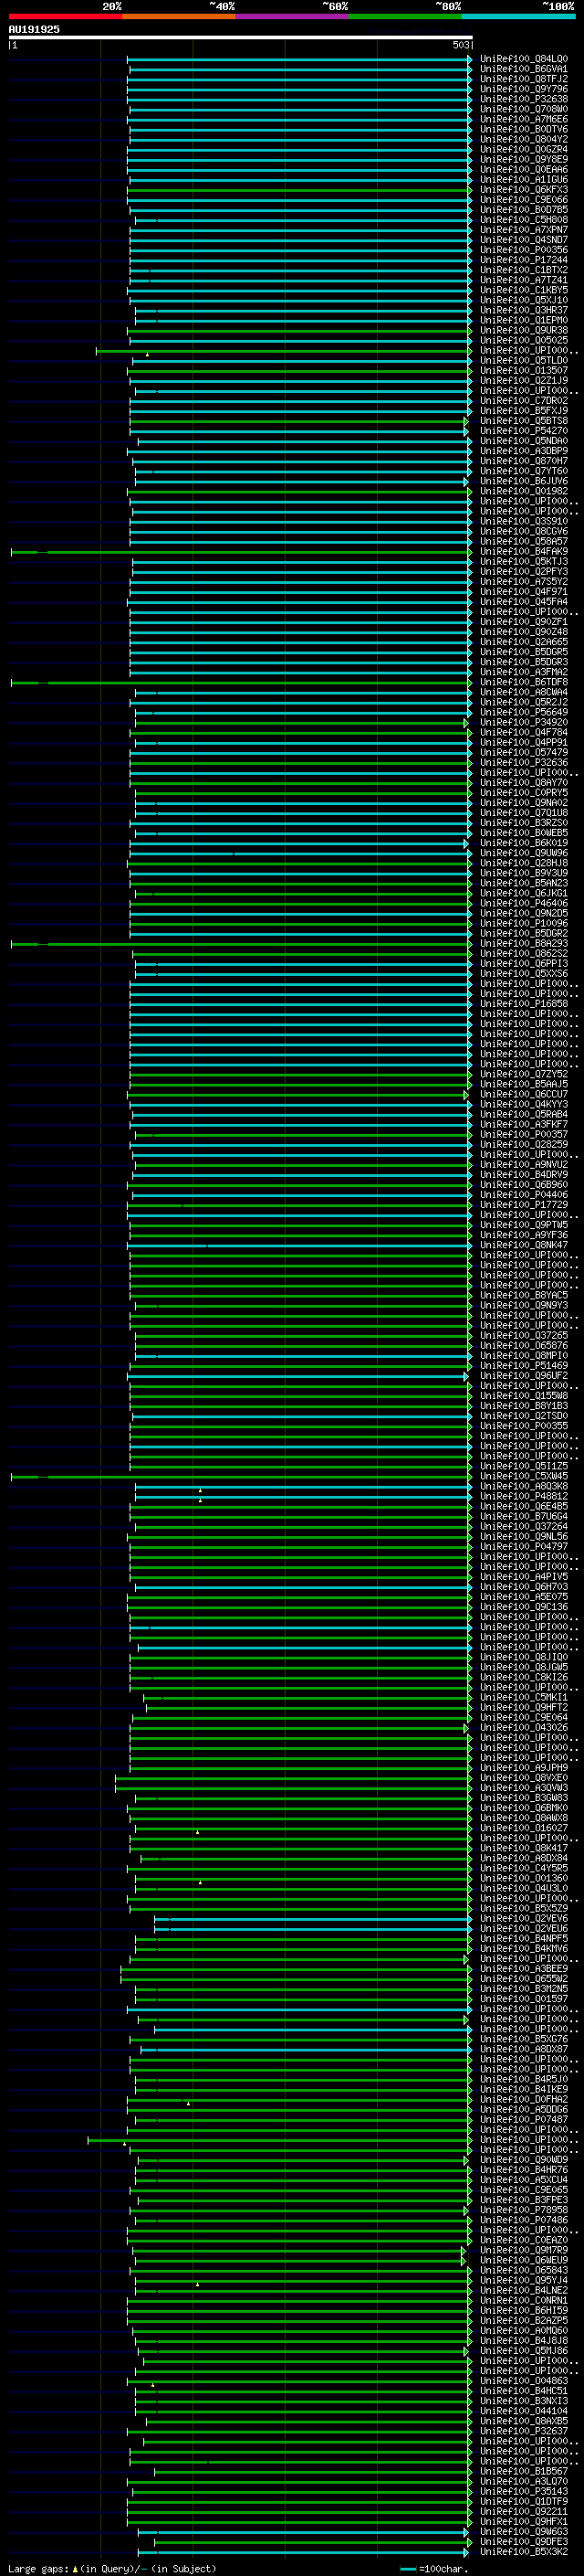This screenshot has height=2576, width=584.
Task: Open UniRef100_Q05025 hit
Action: (x=523, y=340)
